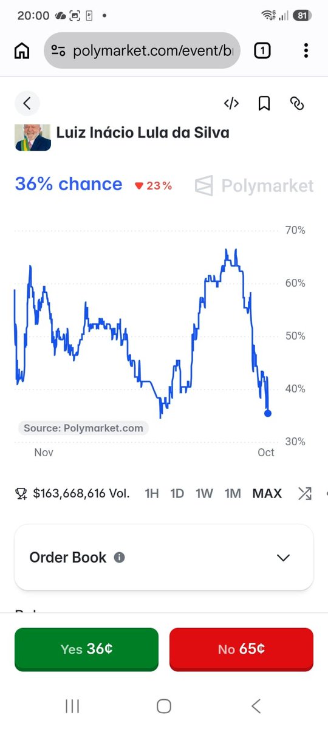Open the site info icon in address bar

coord(58,51)
